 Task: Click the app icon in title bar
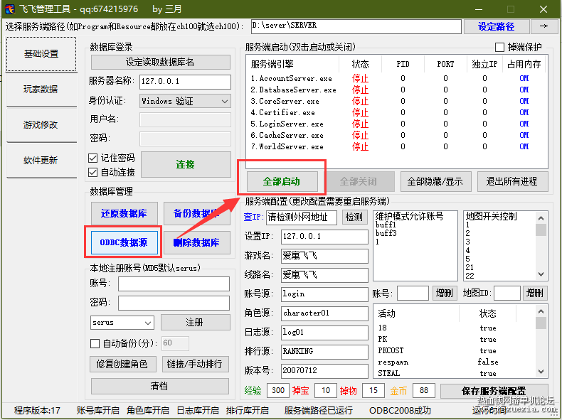click(x=10, y=9)
